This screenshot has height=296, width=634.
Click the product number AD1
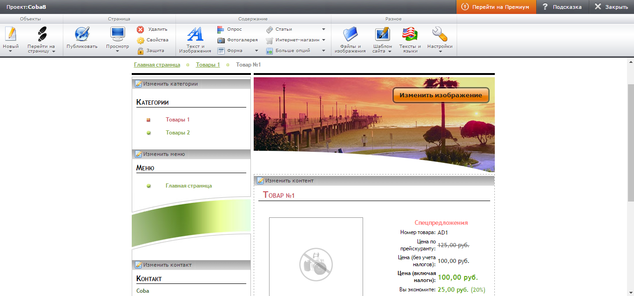[x=443, y=232]
